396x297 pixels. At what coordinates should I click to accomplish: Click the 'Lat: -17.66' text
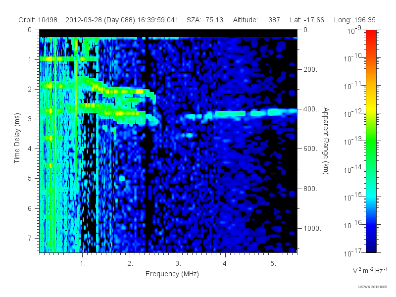(x=307, y=20)
